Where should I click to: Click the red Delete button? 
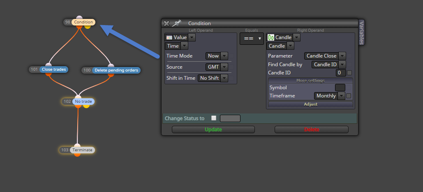(x=312, y=130)
